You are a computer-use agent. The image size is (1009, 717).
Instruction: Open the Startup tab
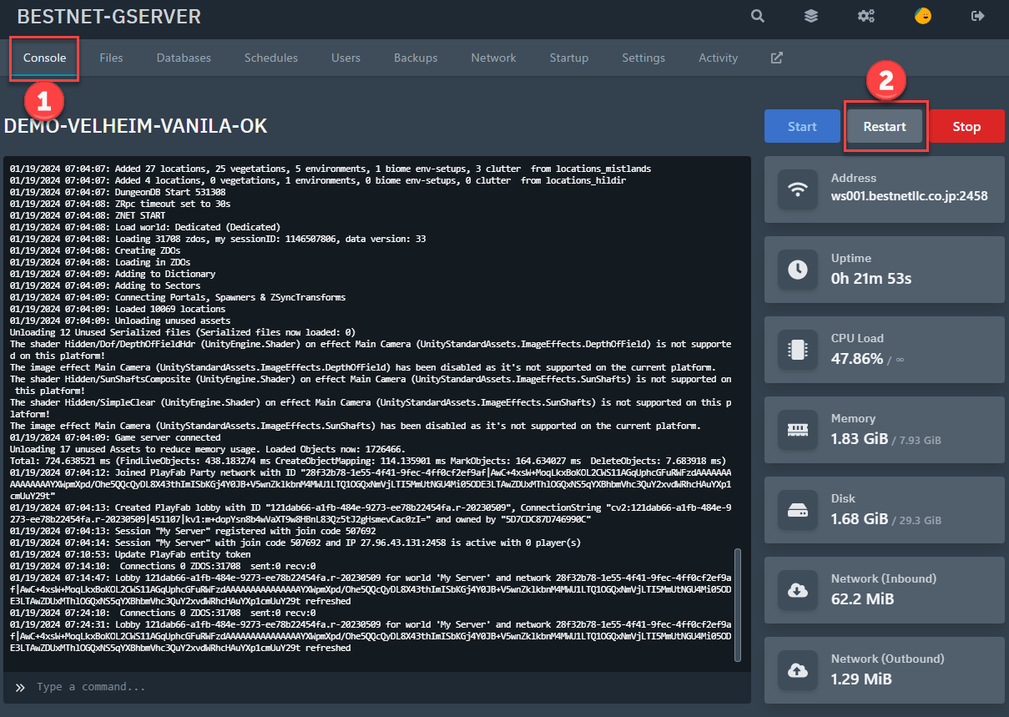coord(569,58)
